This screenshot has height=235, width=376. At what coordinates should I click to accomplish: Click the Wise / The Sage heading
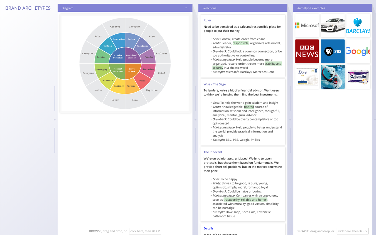214,84
